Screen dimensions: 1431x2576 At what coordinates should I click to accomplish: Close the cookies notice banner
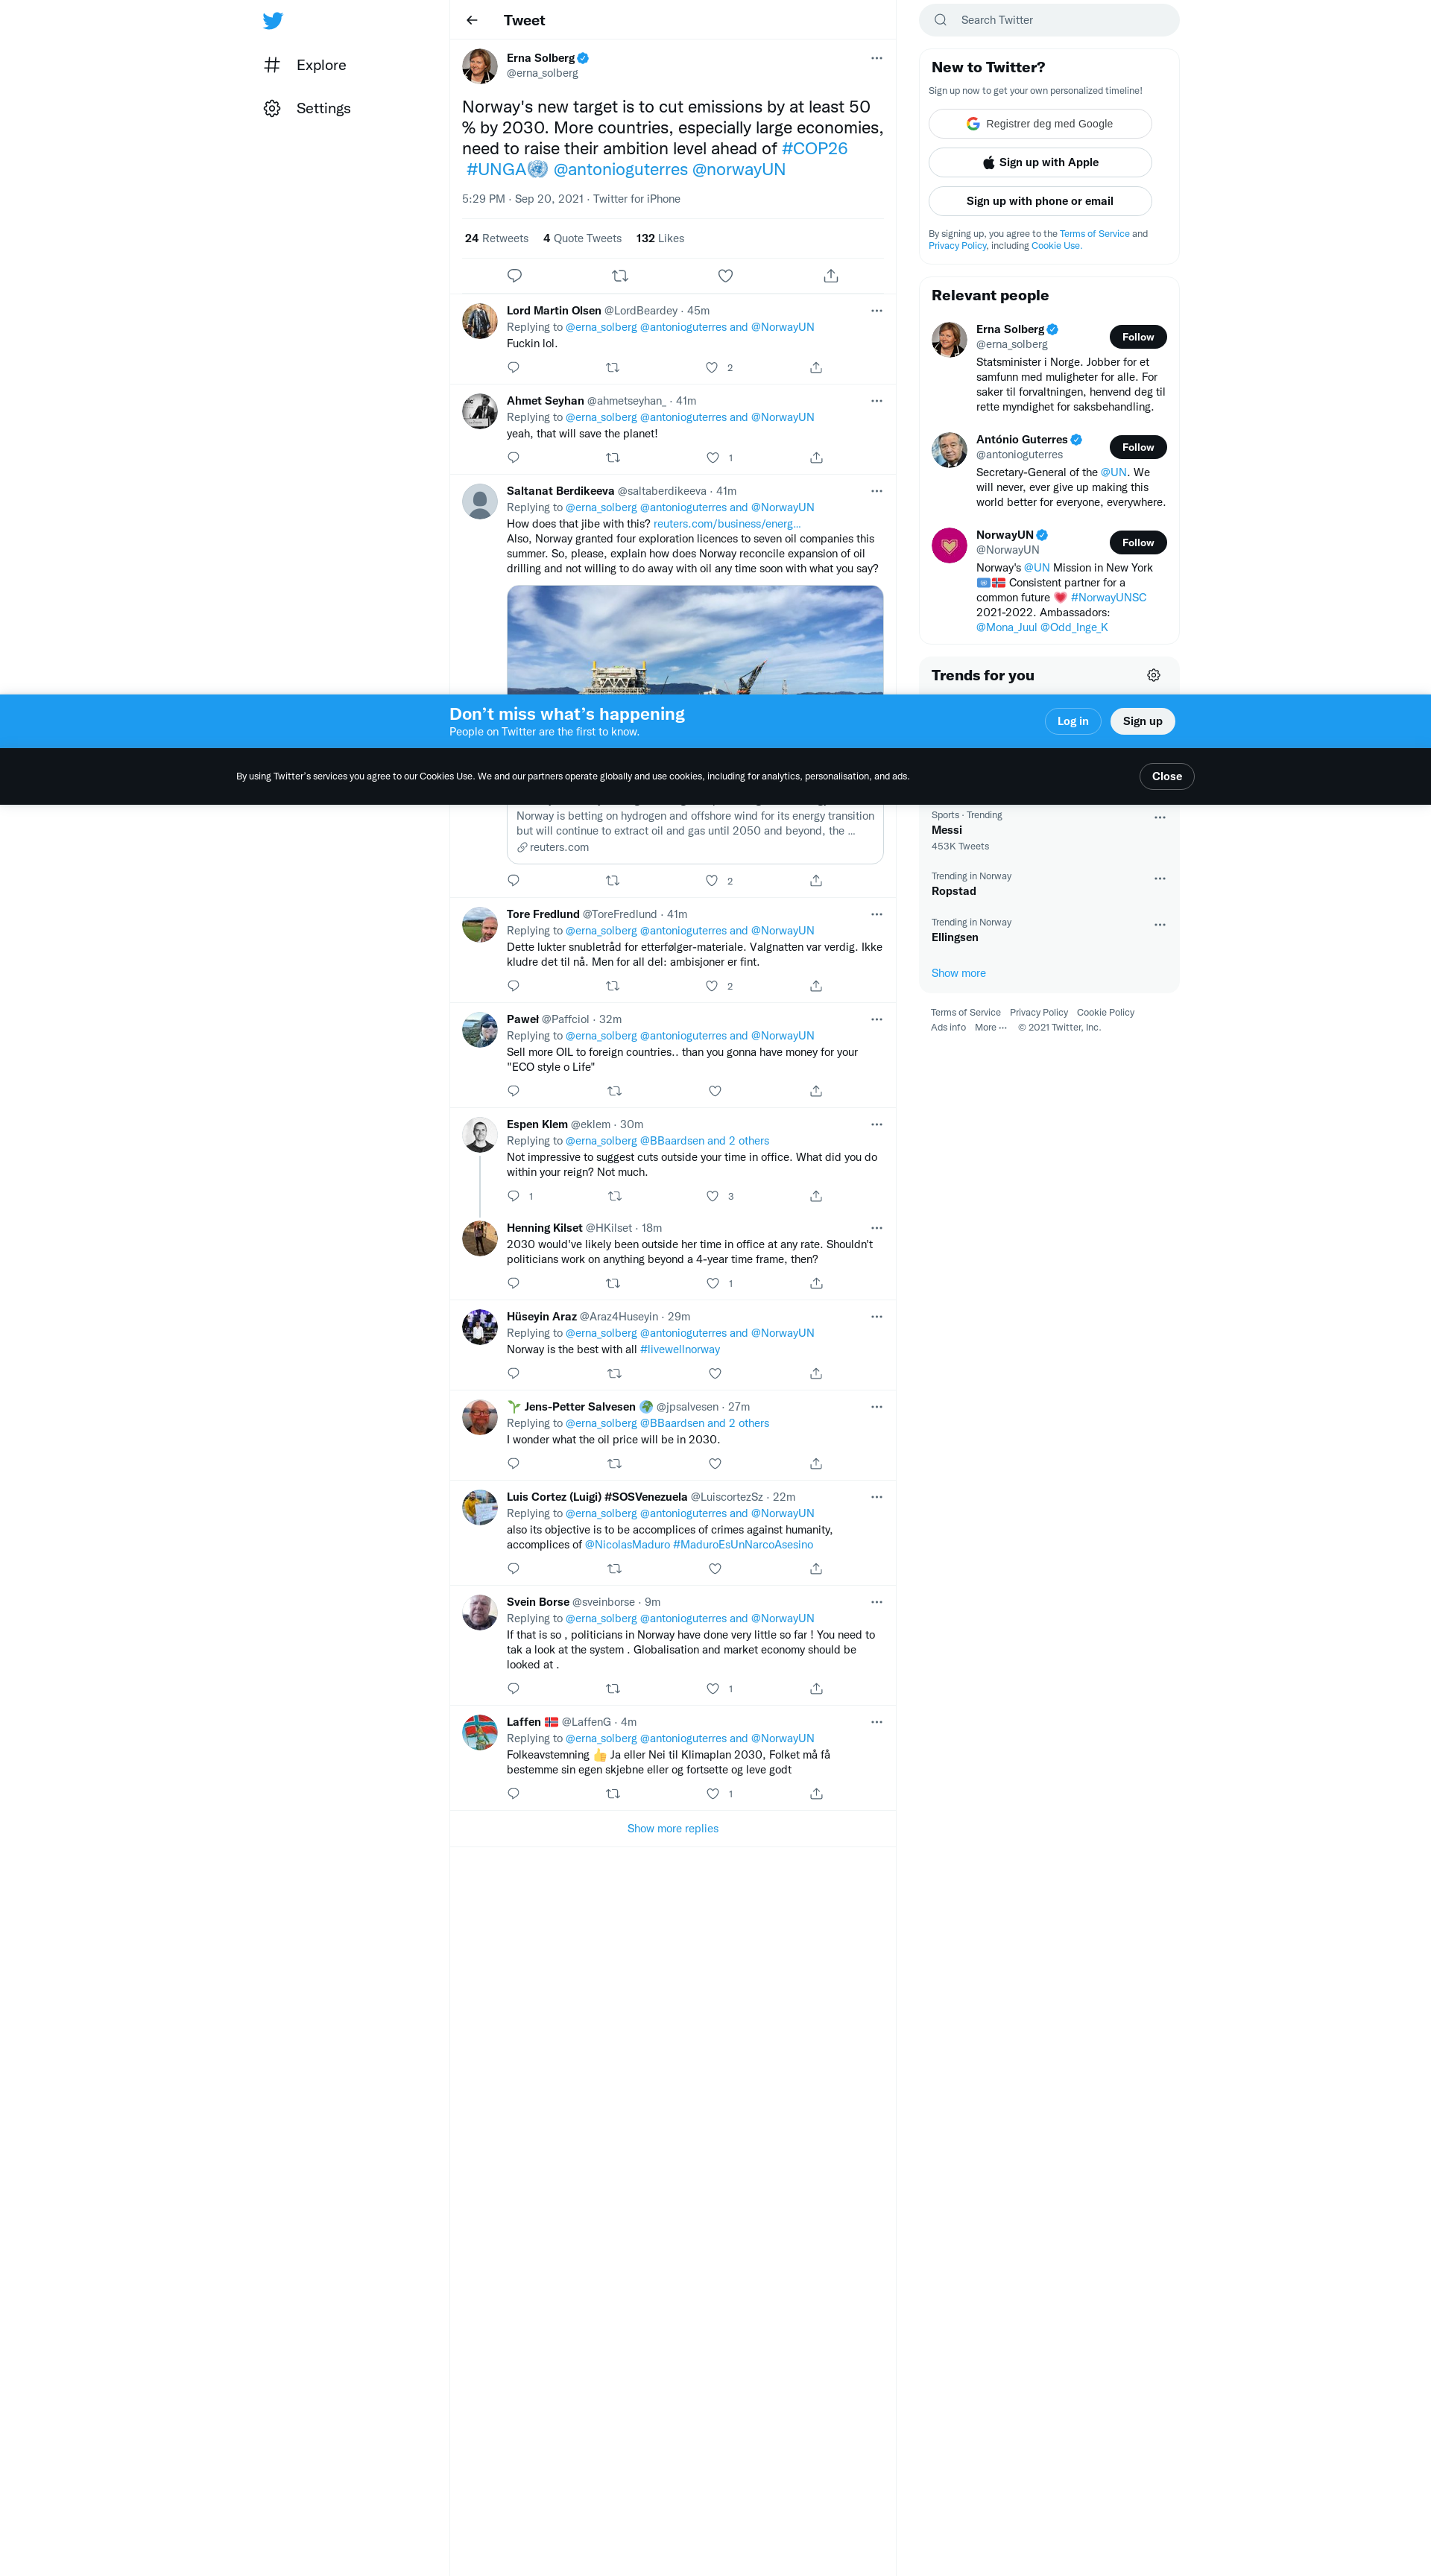point(1166,776)
